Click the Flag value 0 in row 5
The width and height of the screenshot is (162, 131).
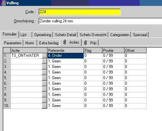point(93,78)
